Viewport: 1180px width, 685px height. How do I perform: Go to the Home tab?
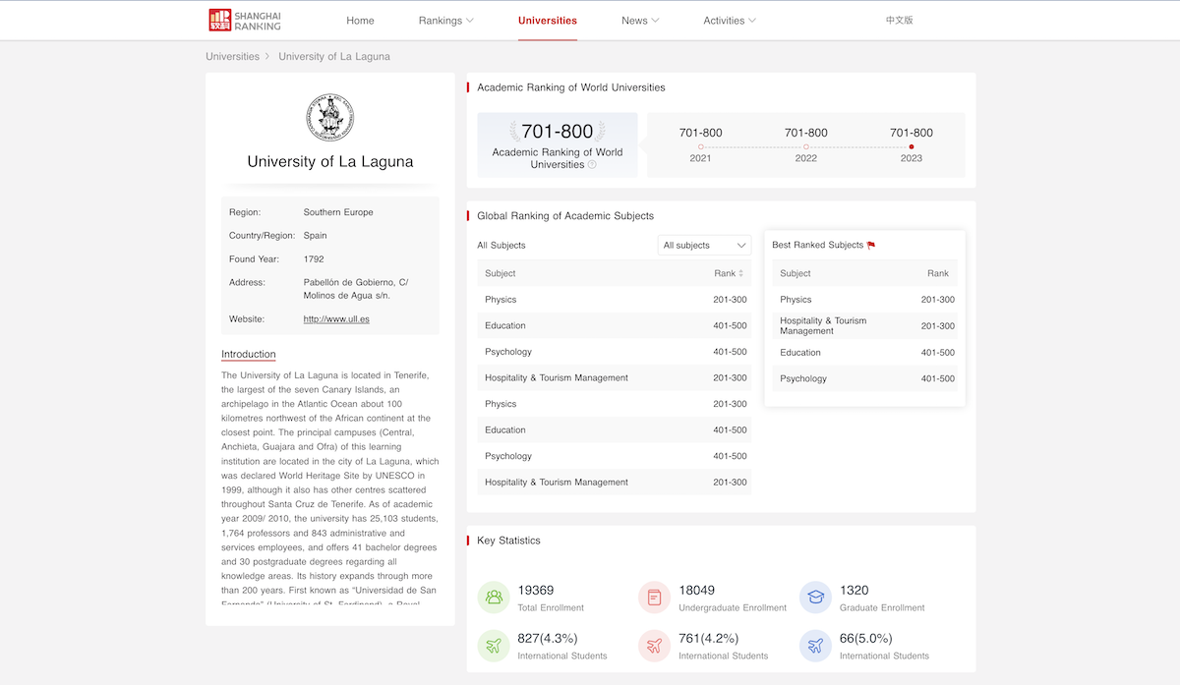(x=360, y=21)
